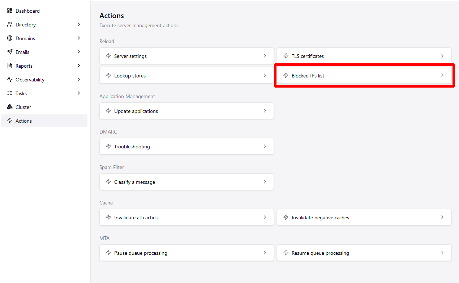Run Reload TLS certificates action
The width and height of the screenshot is (459, 283).
[x=364, y=56]
